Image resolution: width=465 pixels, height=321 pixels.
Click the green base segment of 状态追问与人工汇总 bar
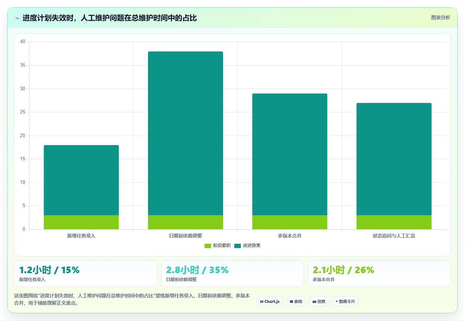(394, 222)
